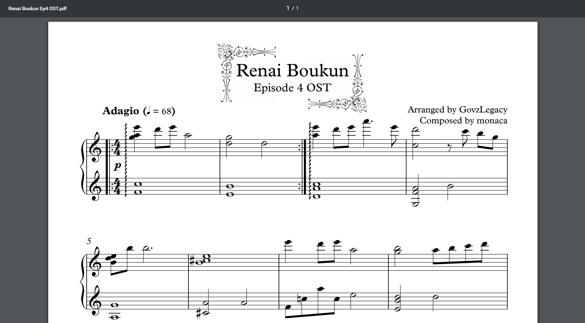Click the total page count in toolbar

pos(297,8)
